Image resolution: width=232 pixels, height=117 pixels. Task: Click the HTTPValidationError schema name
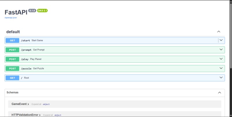(25, 115)
